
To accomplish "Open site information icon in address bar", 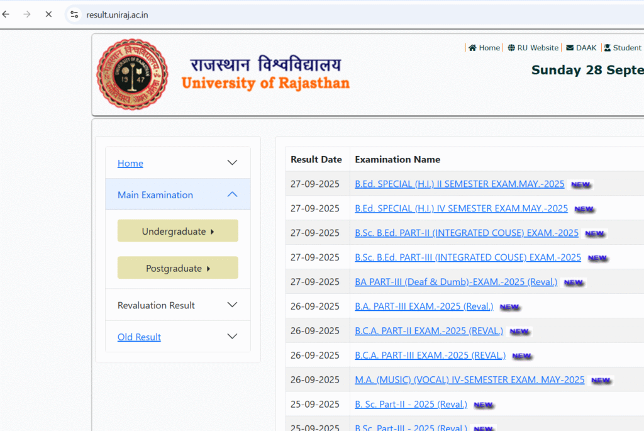I will click(74, 14).
